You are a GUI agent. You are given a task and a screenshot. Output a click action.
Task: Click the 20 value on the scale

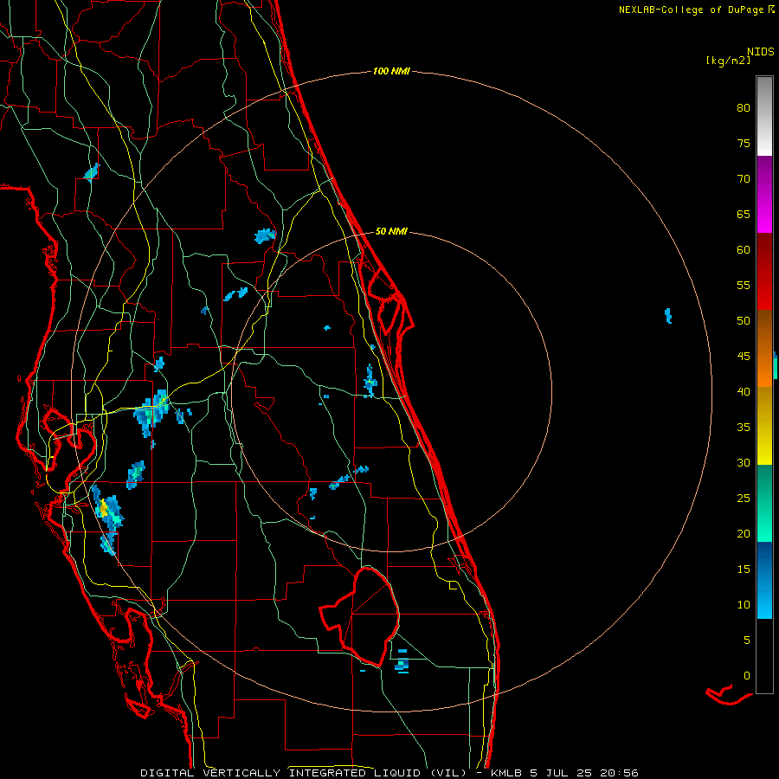coord(744,533)
